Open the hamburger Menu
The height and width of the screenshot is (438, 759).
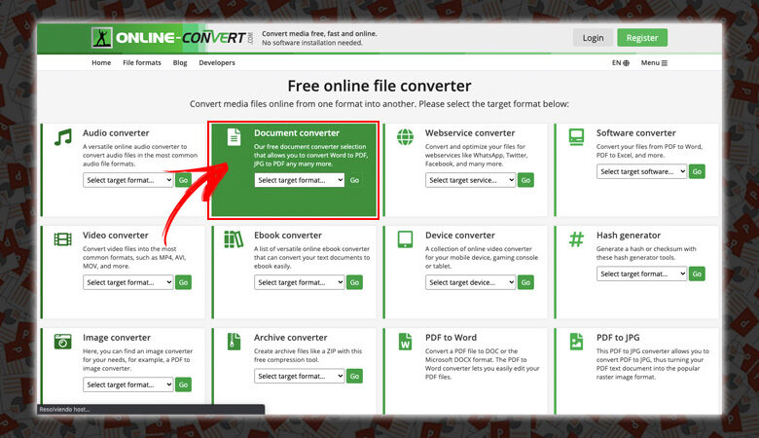click(654, 63)
